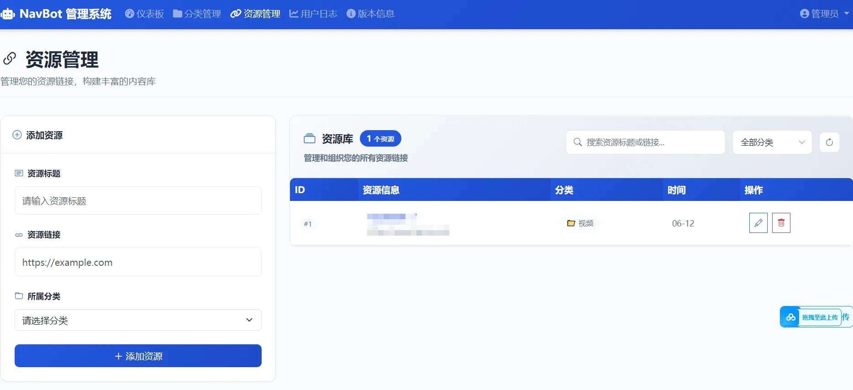Focus the 资源标题 input field
Viewport: 853px width, 390px height.
(x=138, y=201)
